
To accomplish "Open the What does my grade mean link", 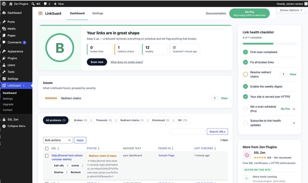I will (127, 62).
